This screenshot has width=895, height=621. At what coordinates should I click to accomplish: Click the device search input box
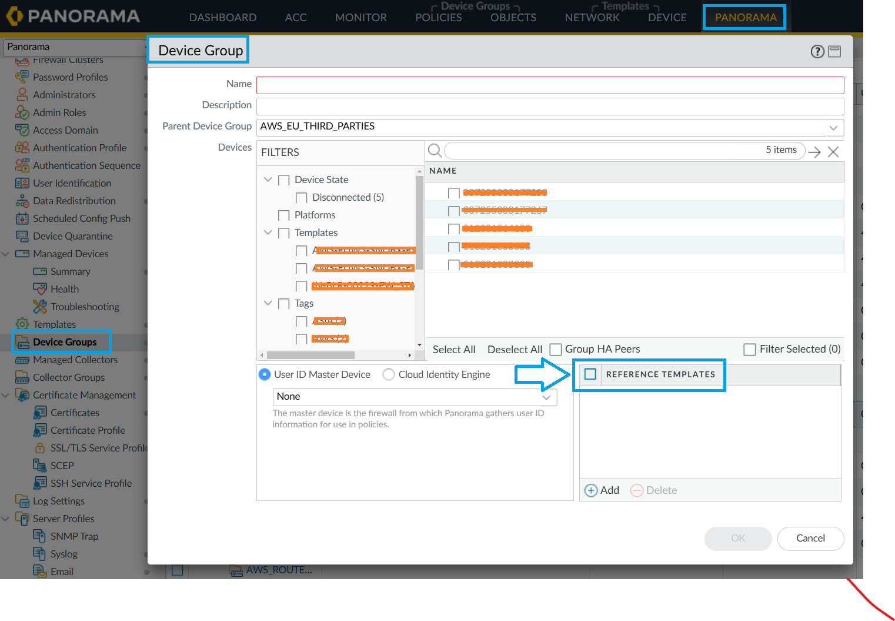point(625,151)
